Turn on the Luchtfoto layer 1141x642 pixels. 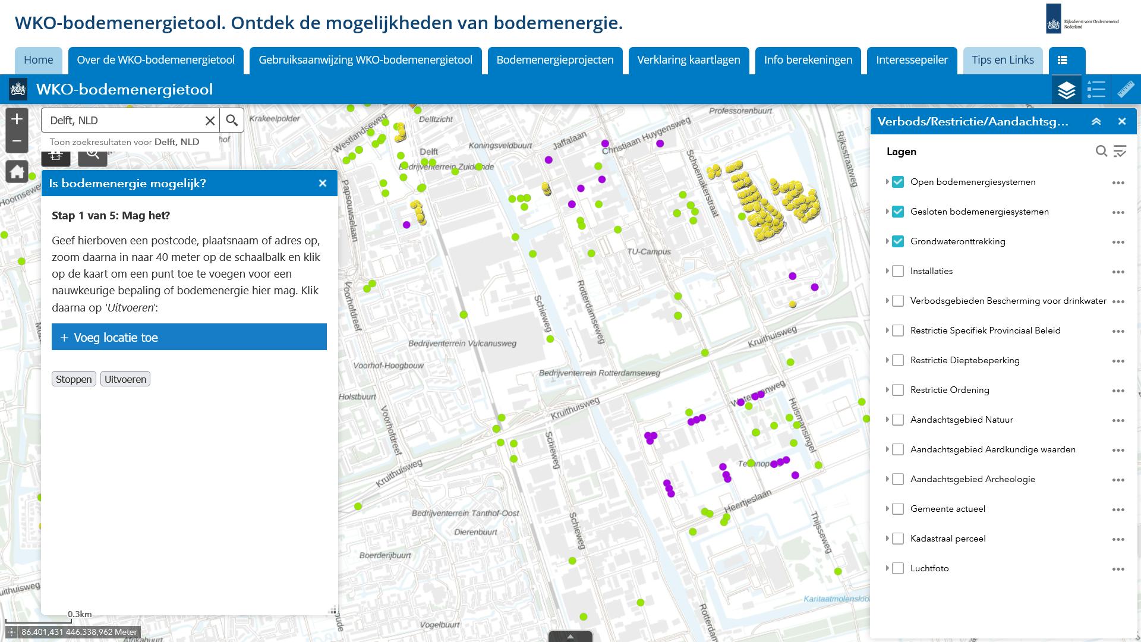click(898, 568)
